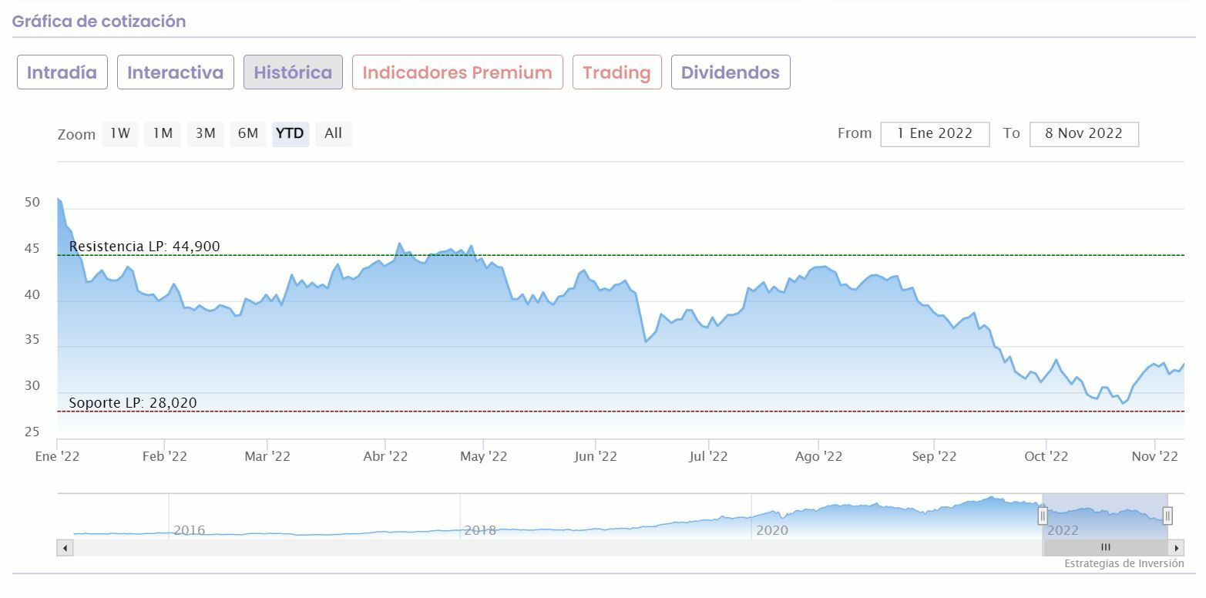Show the Dividendos tab
Image resolution: width=1206 pixels, height=598 pixels.
click(730, 72)
